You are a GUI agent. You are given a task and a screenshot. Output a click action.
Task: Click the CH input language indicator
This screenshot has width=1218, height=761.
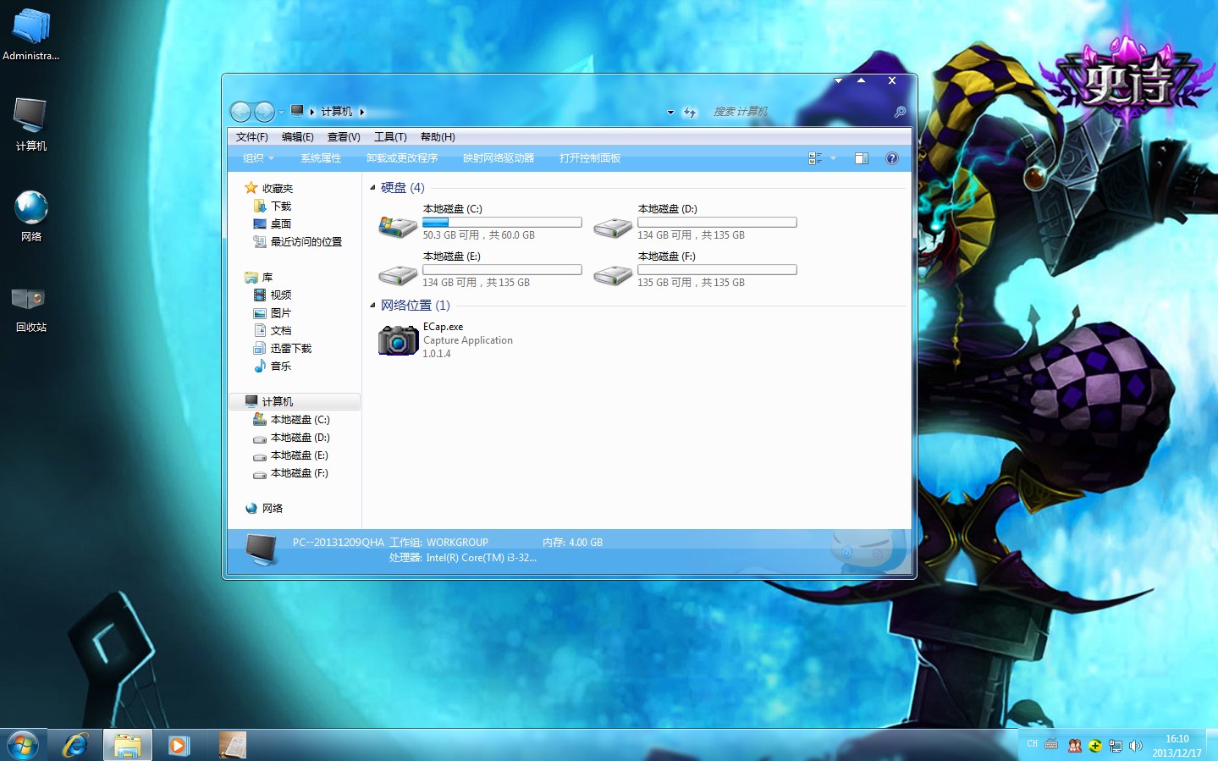coord(1032,744)
